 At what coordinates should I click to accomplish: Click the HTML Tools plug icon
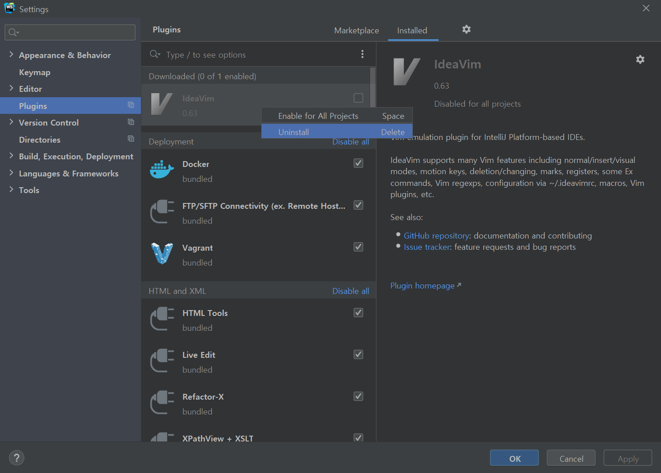pyautogui.click(x=162, y=319)
